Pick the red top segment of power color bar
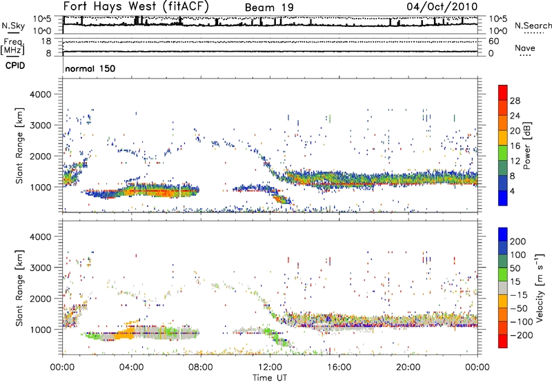Viewport: 552px width, 382px height. [x=503, y=92]
